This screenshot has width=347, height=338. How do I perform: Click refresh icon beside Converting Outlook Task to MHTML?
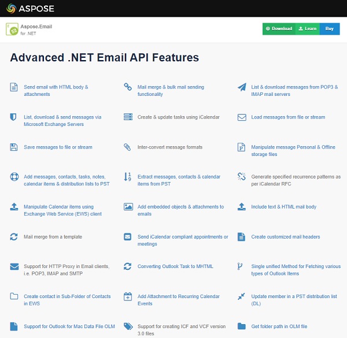[x=127, y=266]
